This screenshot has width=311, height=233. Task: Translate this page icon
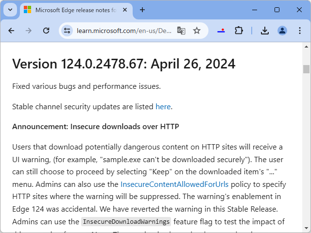(x=181, y=31)
